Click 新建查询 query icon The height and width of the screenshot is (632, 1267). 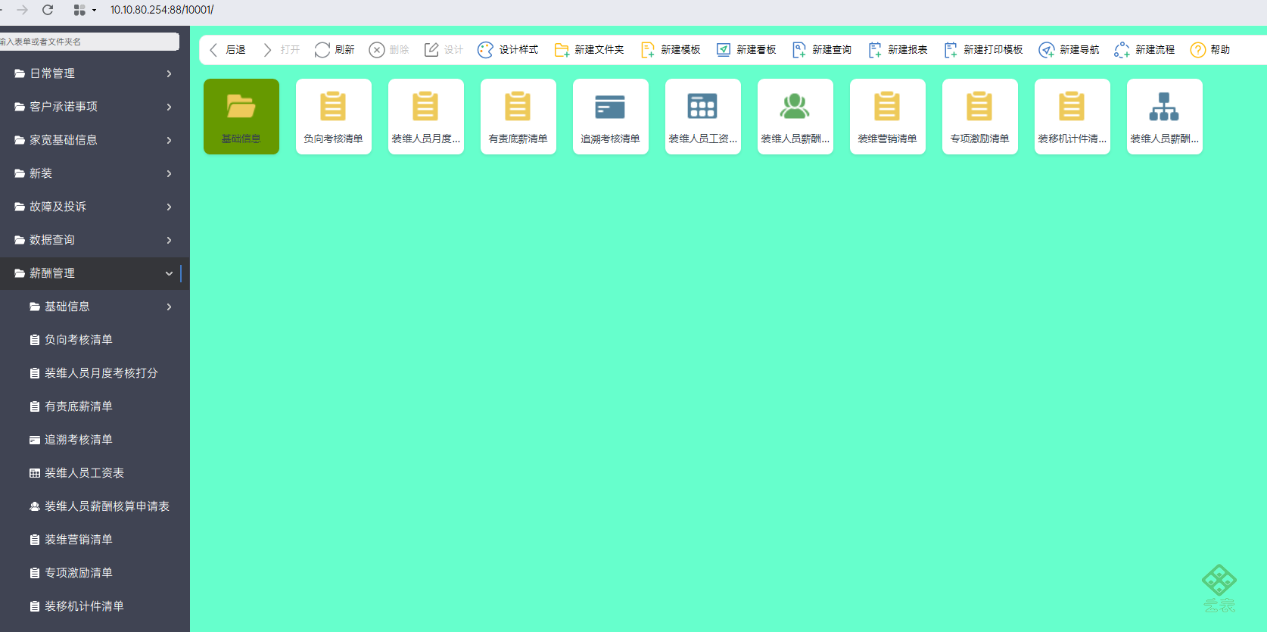799,50
